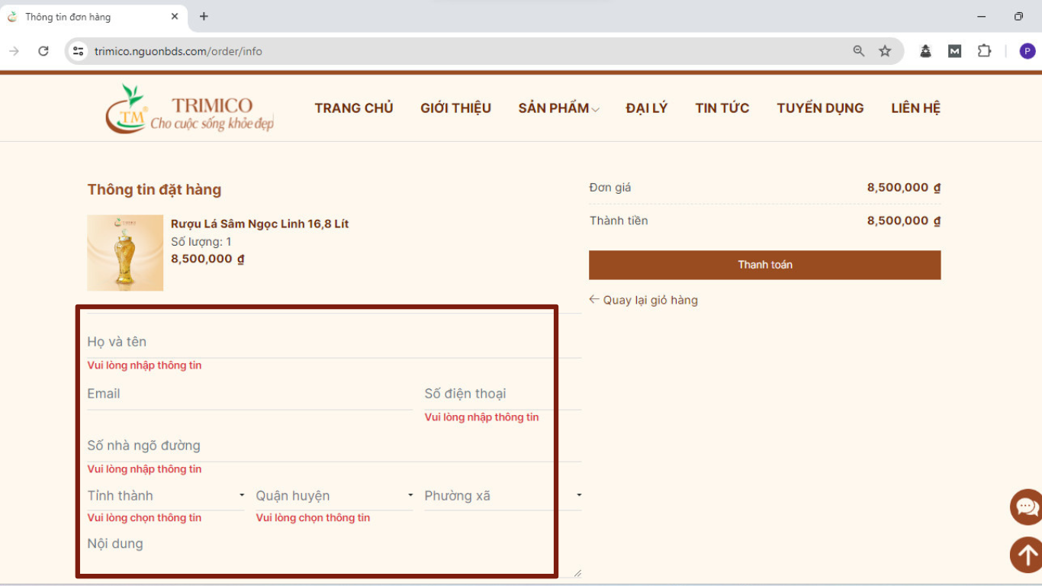Go to the TIN TỨC menu item
Image resolution: width=1042 pixels, height=586 pixels.
[722, 108]
